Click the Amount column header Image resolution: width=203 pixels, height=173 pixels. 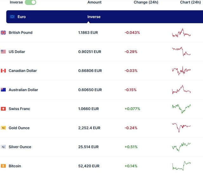(95, 2)
